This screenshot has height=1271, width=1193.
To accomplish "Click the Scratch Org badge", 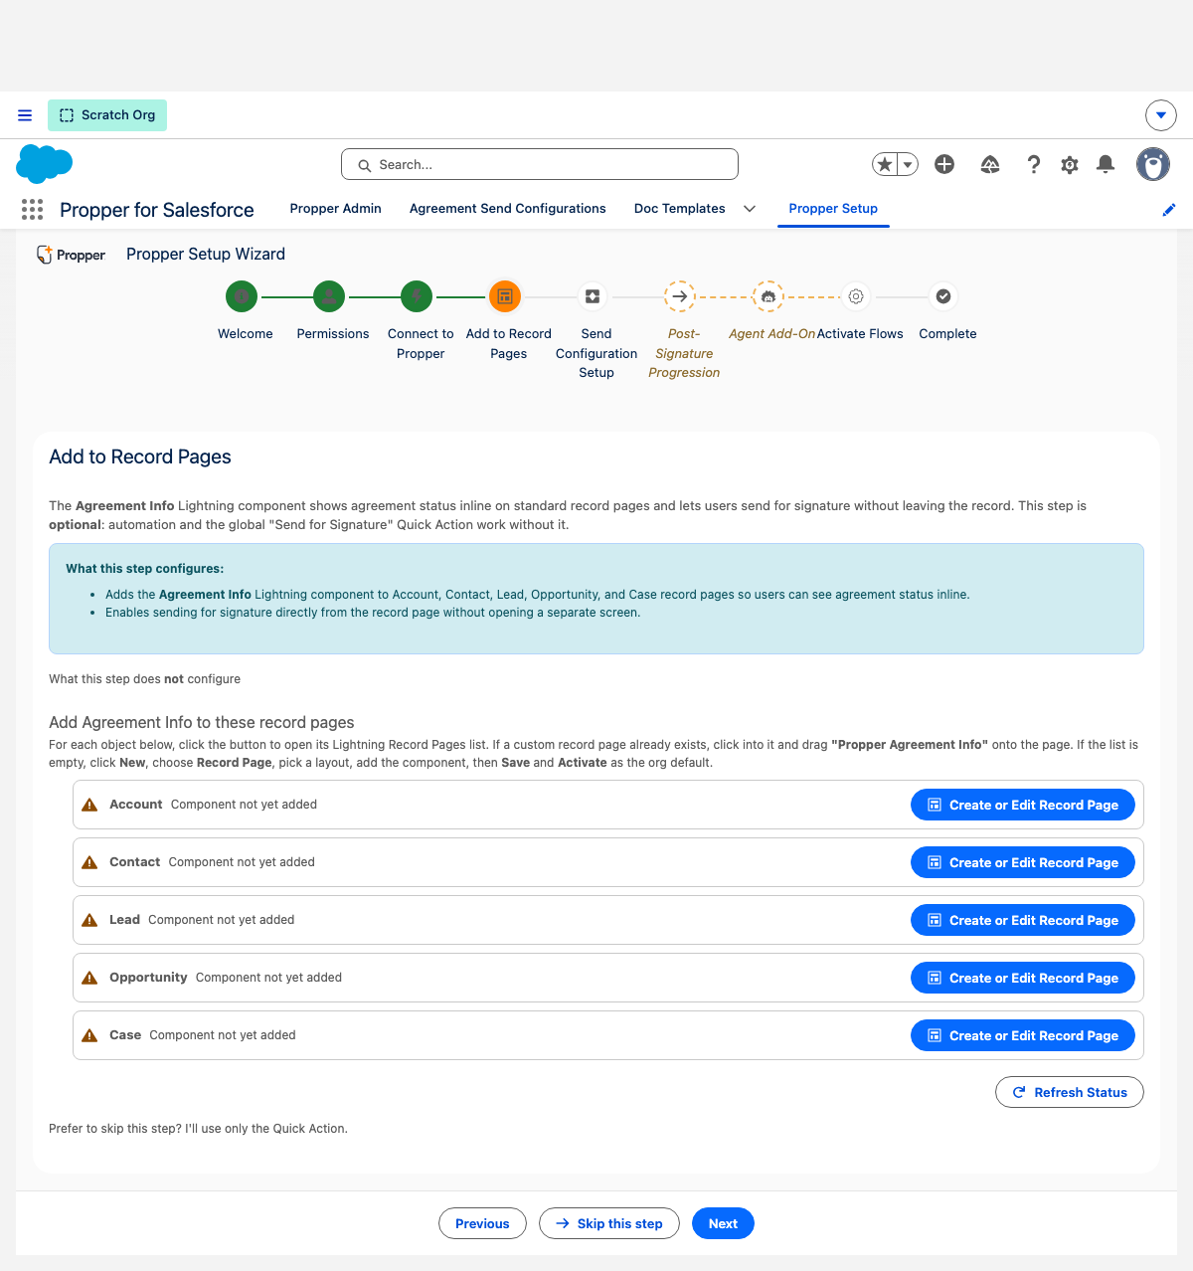I will click(x=107, y=115).
